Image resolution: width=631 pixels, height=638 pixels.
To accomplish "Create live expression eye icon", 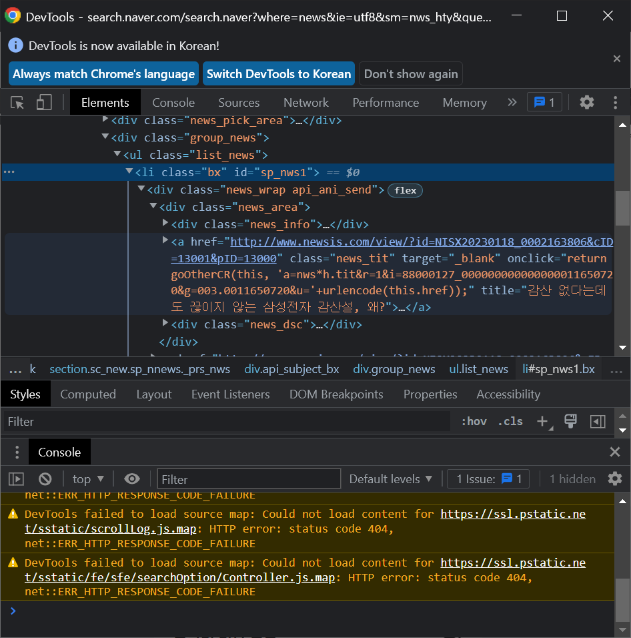I will (x=131, y=479).
